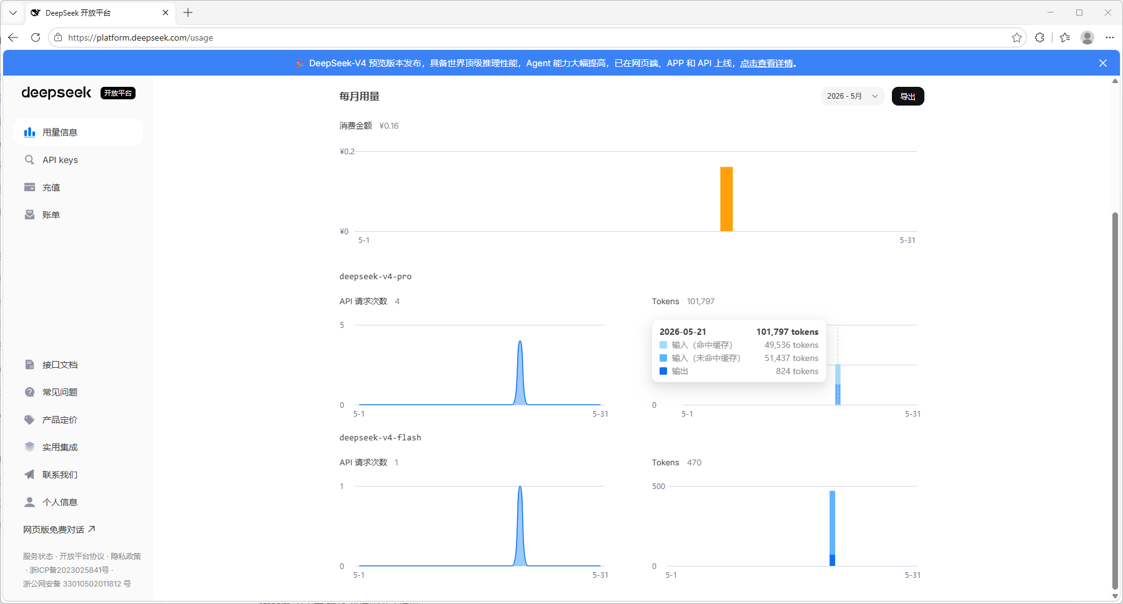Screen dimensions: 1123x604
Task: Open 浙ICP备2023025841号 footer link
Action: tap(69, 570)
